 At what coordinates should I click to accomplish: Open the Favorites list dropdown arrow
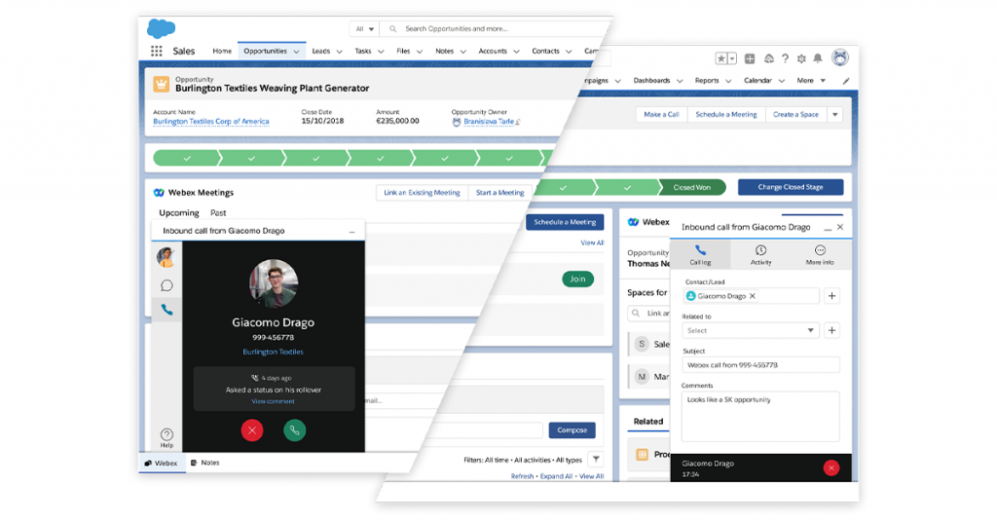[732, 58]
